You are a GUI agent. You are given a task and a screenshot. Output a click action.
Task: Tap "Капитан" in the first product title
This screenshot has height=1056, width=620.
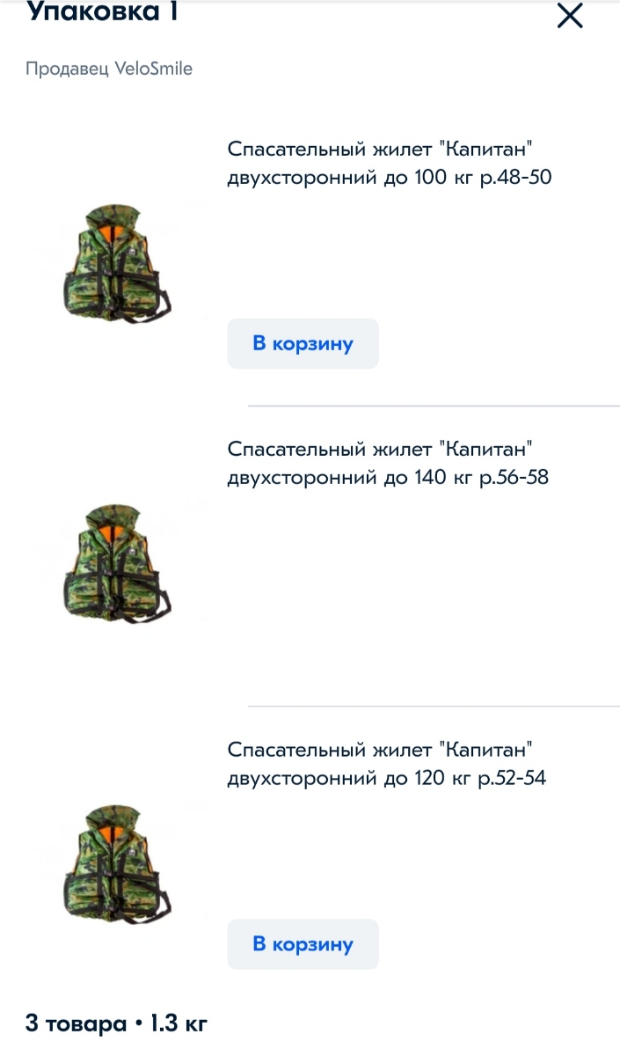pos(485,149)
